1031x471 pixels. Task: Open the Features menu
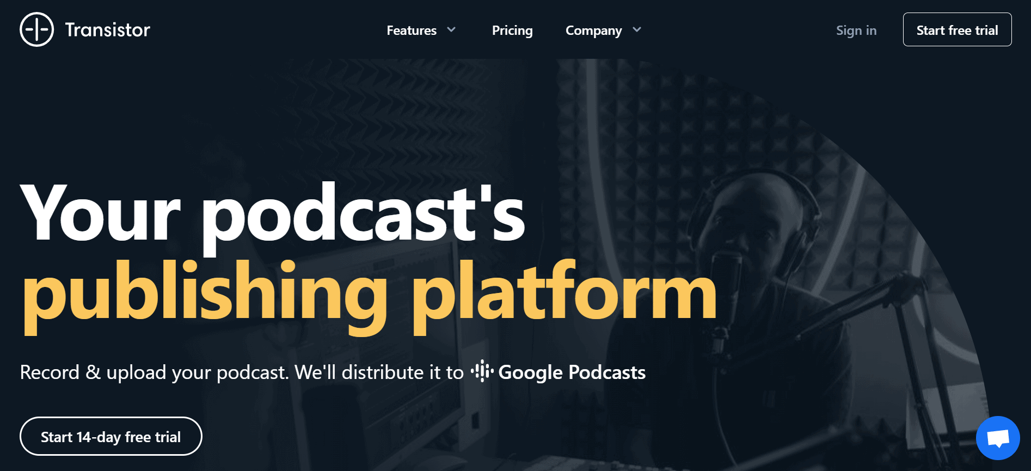tap(412, 30)
